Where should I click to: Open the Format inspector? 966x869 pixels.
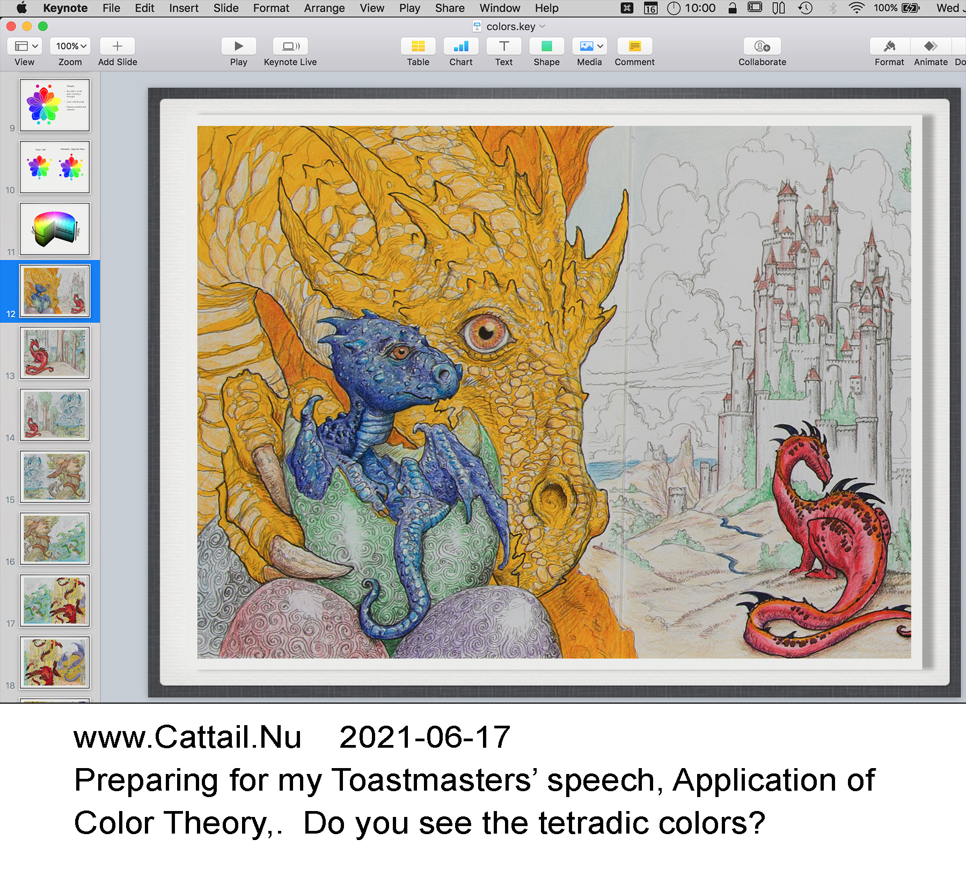click(x=890, y=46)
